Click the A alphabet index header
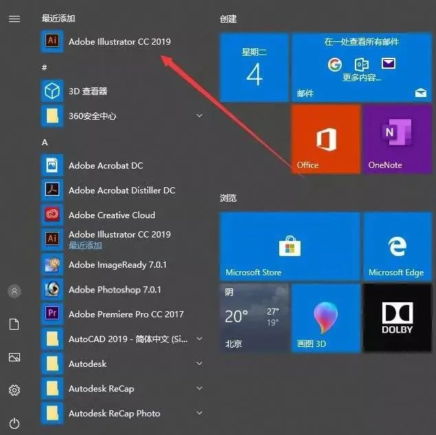The image size is (436, 435). pyautogui.click(x=45, y=142)
